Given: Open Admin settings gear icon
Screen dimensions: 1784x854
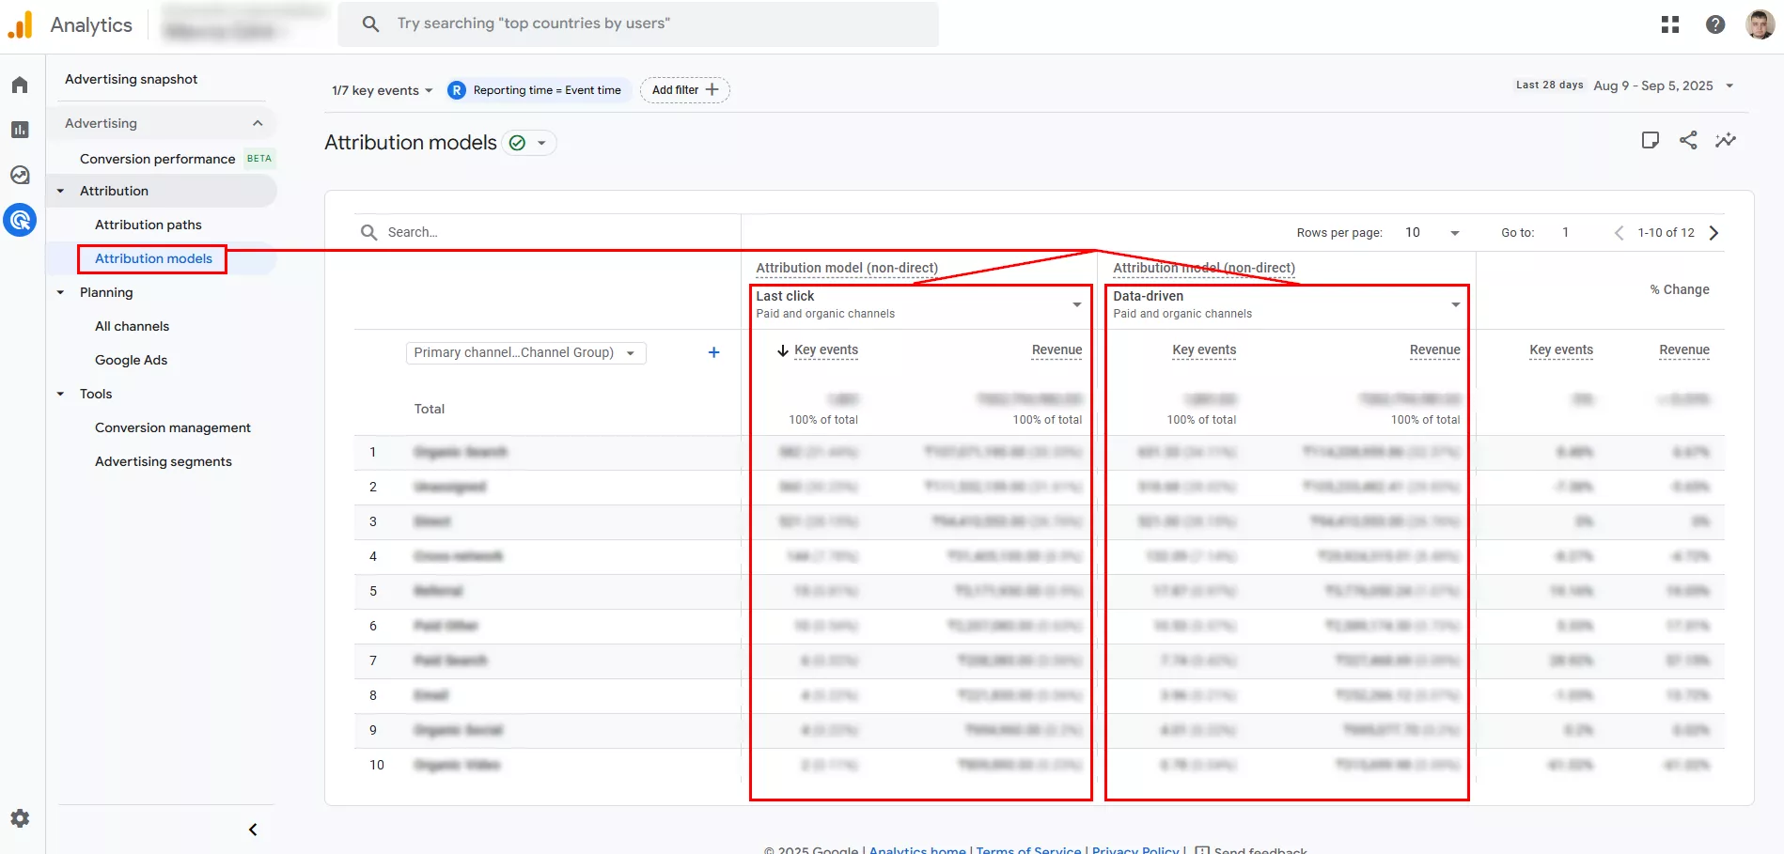Looking at the screenshot, I should 20,818.
